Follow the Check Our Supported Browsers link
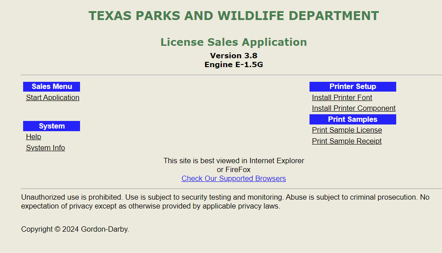Image resolution: width=442 pixels, height=253 pixels. pos(233,179)
